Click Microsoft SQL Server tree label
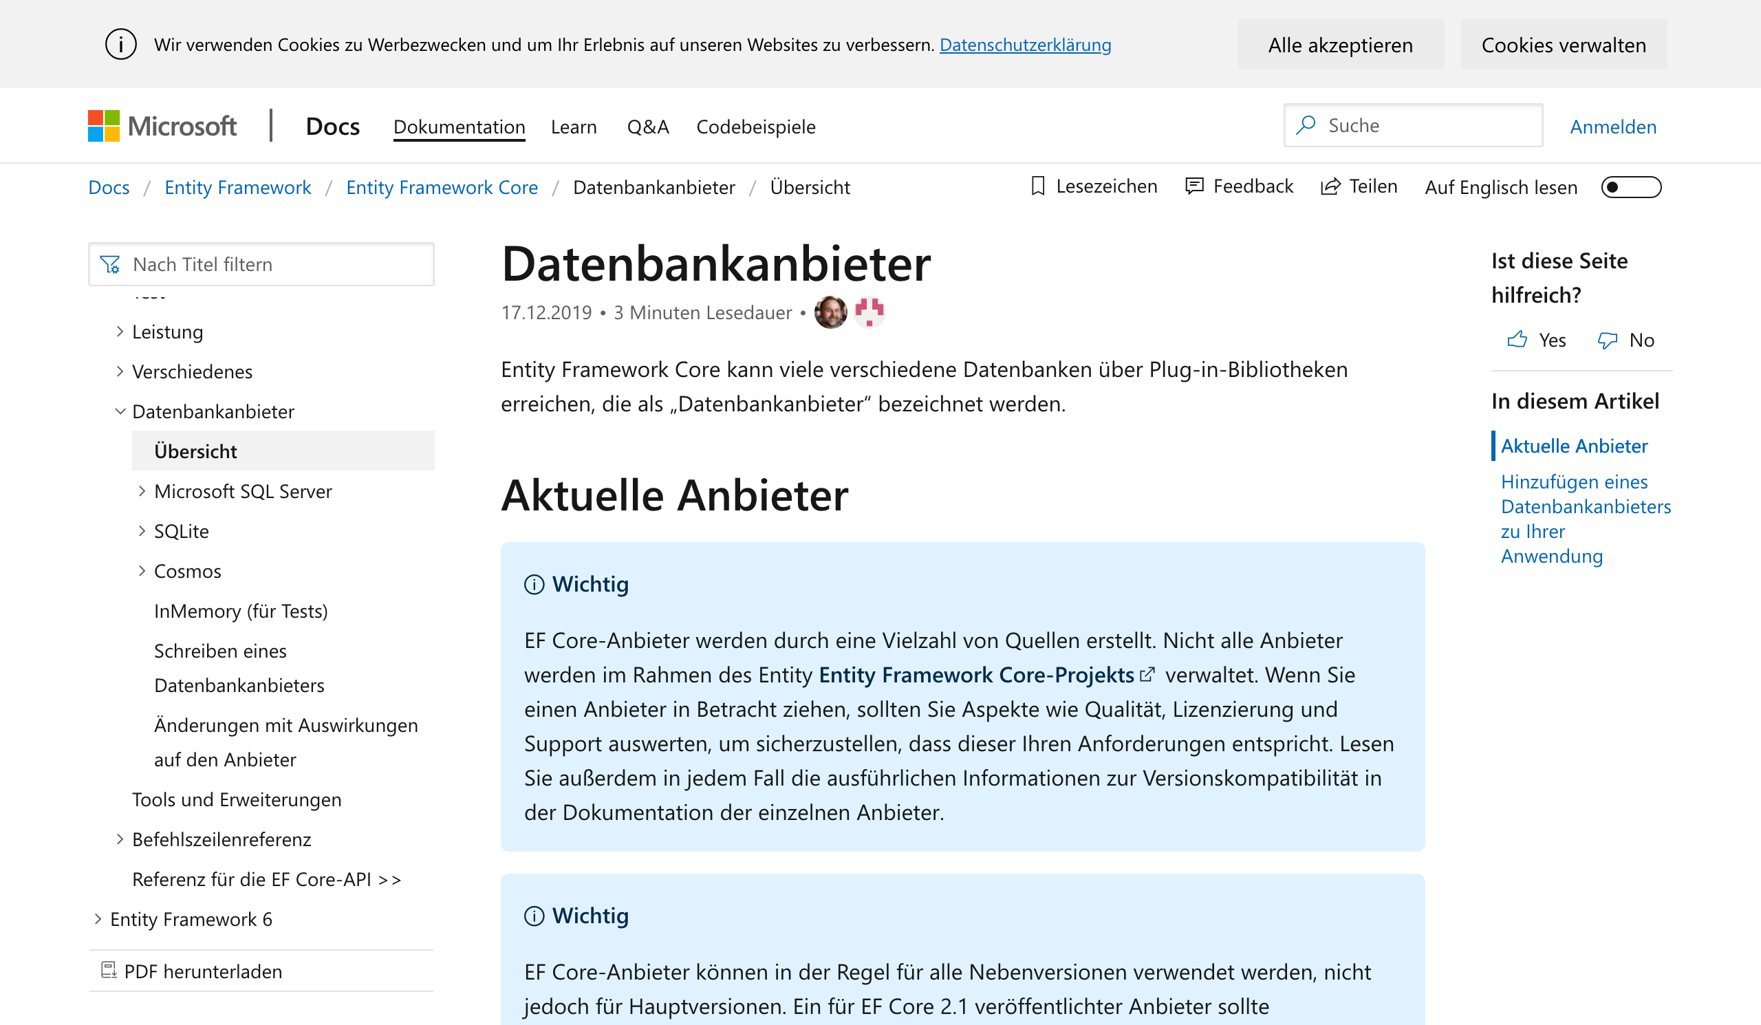Viewport: 1761px width, 1025px height. [244, 491]
